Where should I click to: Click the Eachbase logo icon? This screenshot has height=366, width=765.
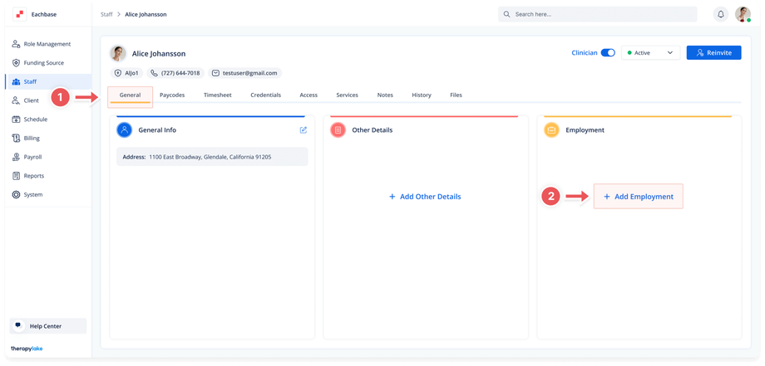pos(20,14)
